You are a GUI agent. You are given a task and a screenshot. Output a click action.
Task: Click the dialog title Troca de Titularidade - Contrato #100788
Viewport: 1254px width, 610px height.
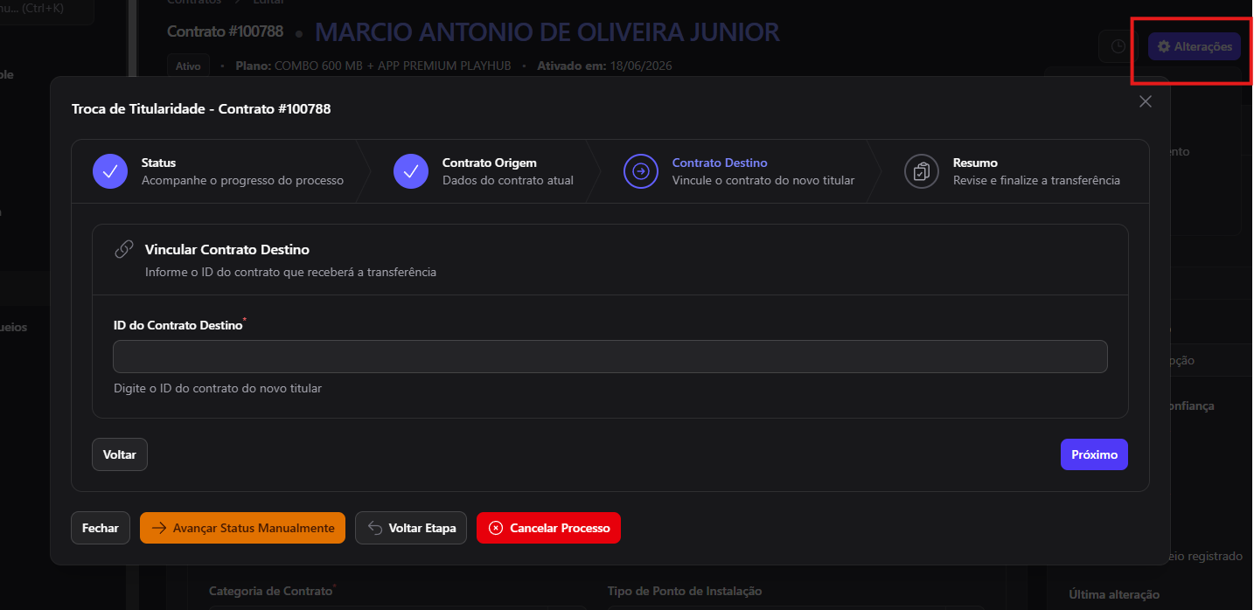pos(201,109)
